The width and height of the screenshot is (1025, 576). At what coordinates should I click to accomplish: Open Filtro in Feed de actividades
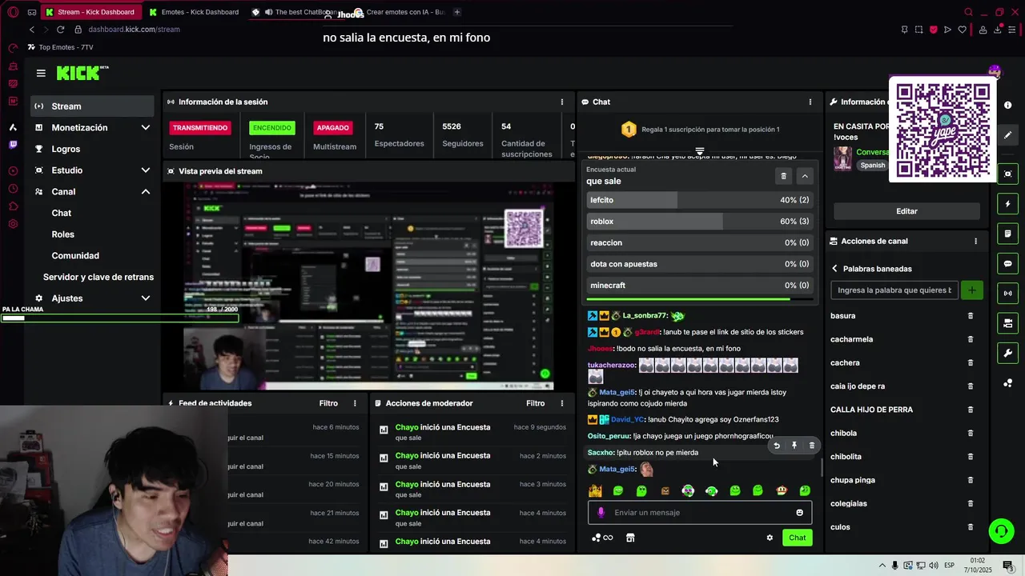pos(328,403)
